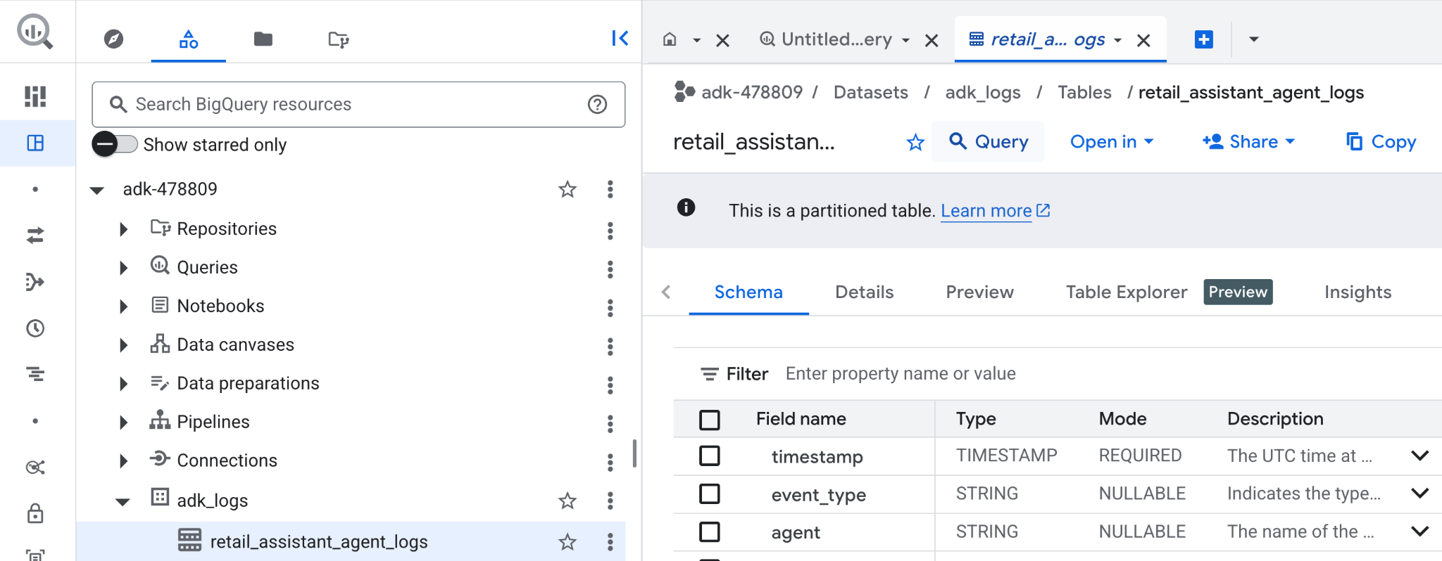Image resolution: width=1442 pixels, height=561 pixels.
Task: Collapse the Explorer panel with the arrow icon
Action: tap(620, 38)
